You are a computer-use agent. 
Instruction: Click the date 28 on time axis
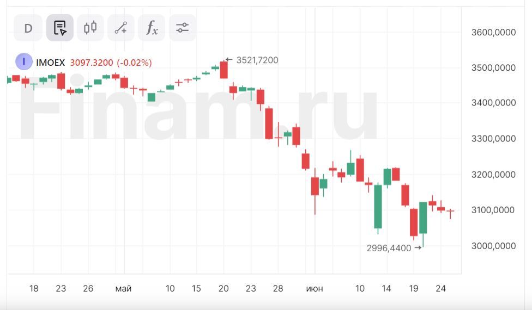click(278, 288)
